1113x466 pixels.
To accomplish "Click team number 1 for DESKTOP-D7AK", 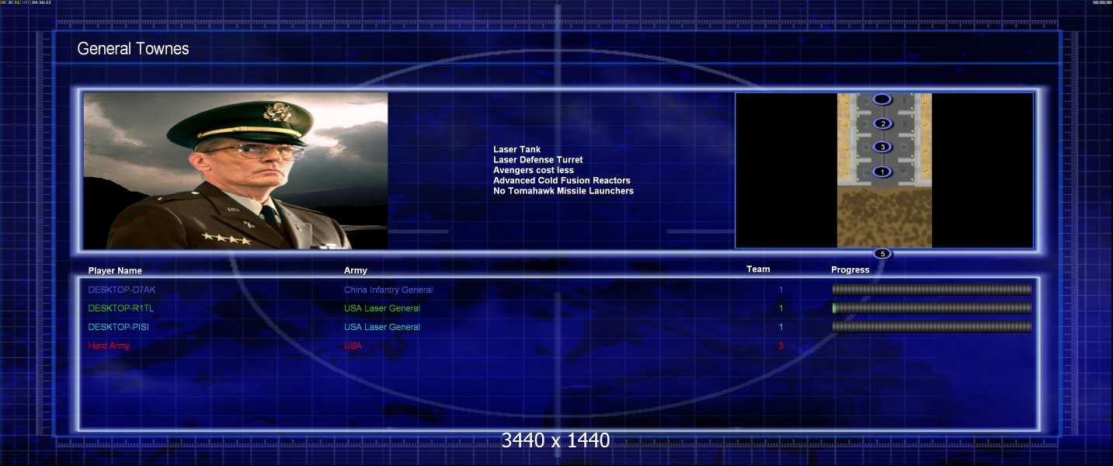I will pyautogui.click(x=781, y=290).
